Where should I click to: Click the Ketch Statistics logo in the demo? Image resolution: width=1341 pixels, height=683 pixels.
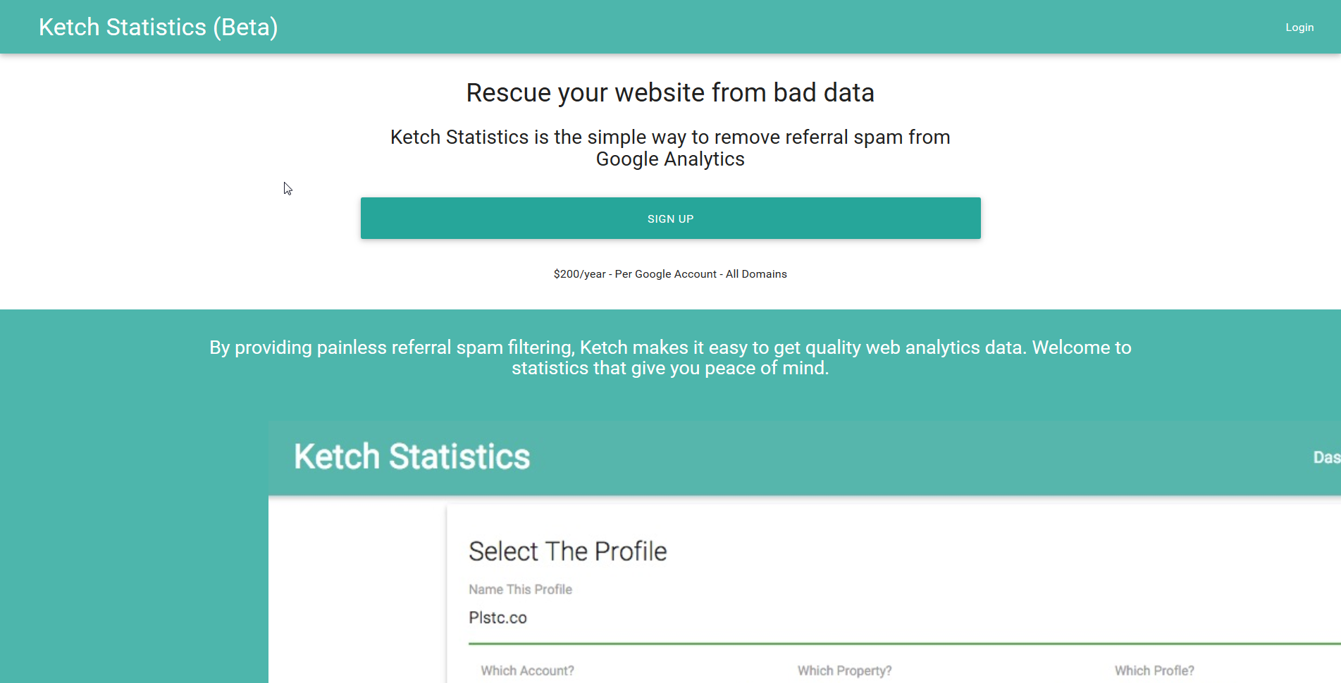412,457
